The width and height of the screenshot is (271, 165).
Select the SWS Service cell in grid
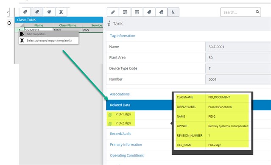tap(92, 30)
